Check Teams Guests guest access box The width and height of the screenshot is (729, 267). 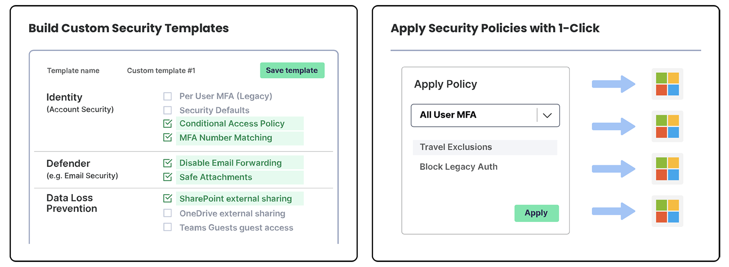click(168, 227)
